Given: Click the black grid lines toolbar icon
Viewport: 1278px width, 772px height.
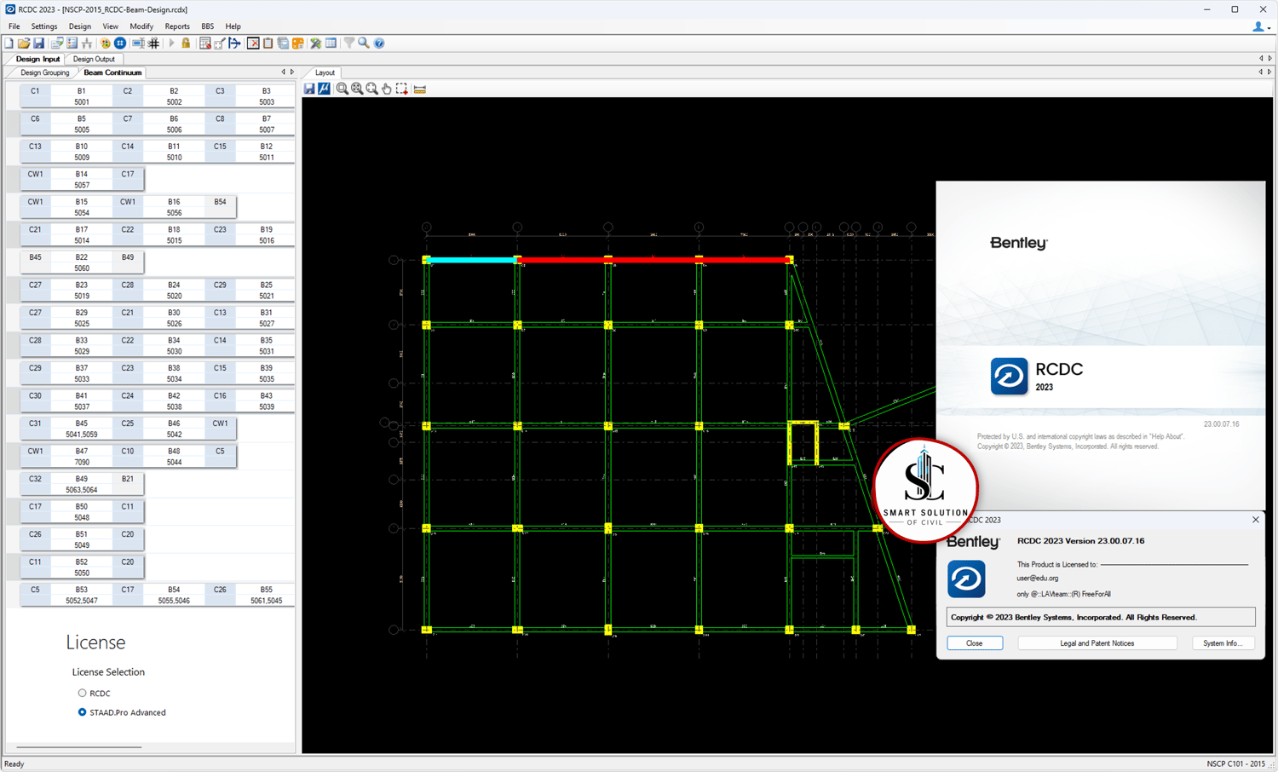Looking at the screenshot, I should (x=153, y=43).
